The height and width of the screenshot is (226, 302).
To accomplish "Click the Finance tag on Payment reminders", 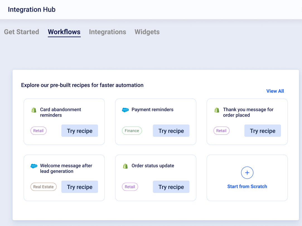I will pos(132,131).
